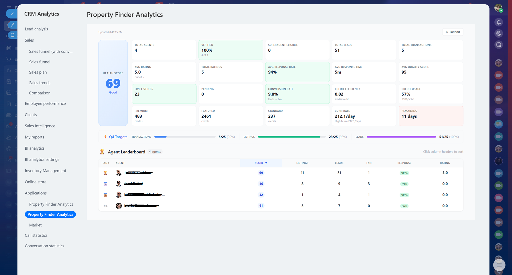This screenshot has height=275, width=512.
Task: Click the Health Score card
Action: pyautogui.click(x=113, y=83)
